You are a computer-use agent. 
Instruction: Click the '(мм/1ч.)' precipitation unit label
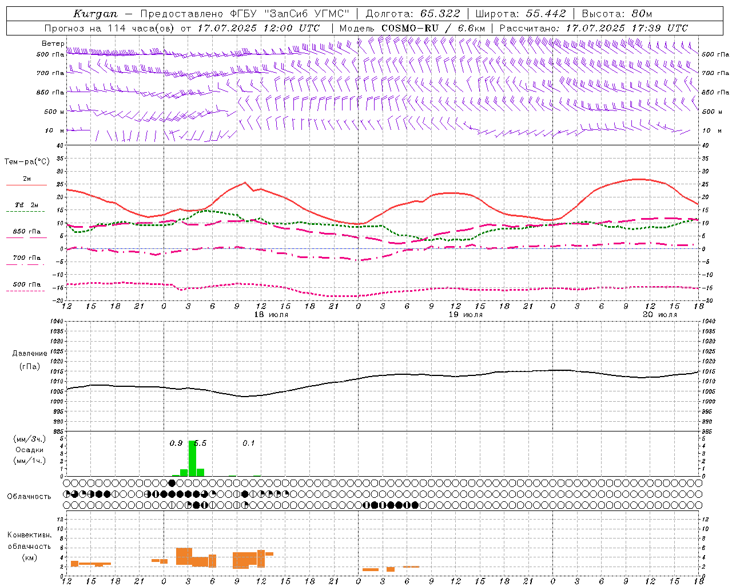[30, 461]
